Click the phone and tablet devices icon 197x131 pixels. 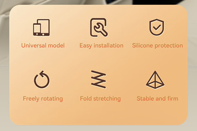[x=41, y=28]
